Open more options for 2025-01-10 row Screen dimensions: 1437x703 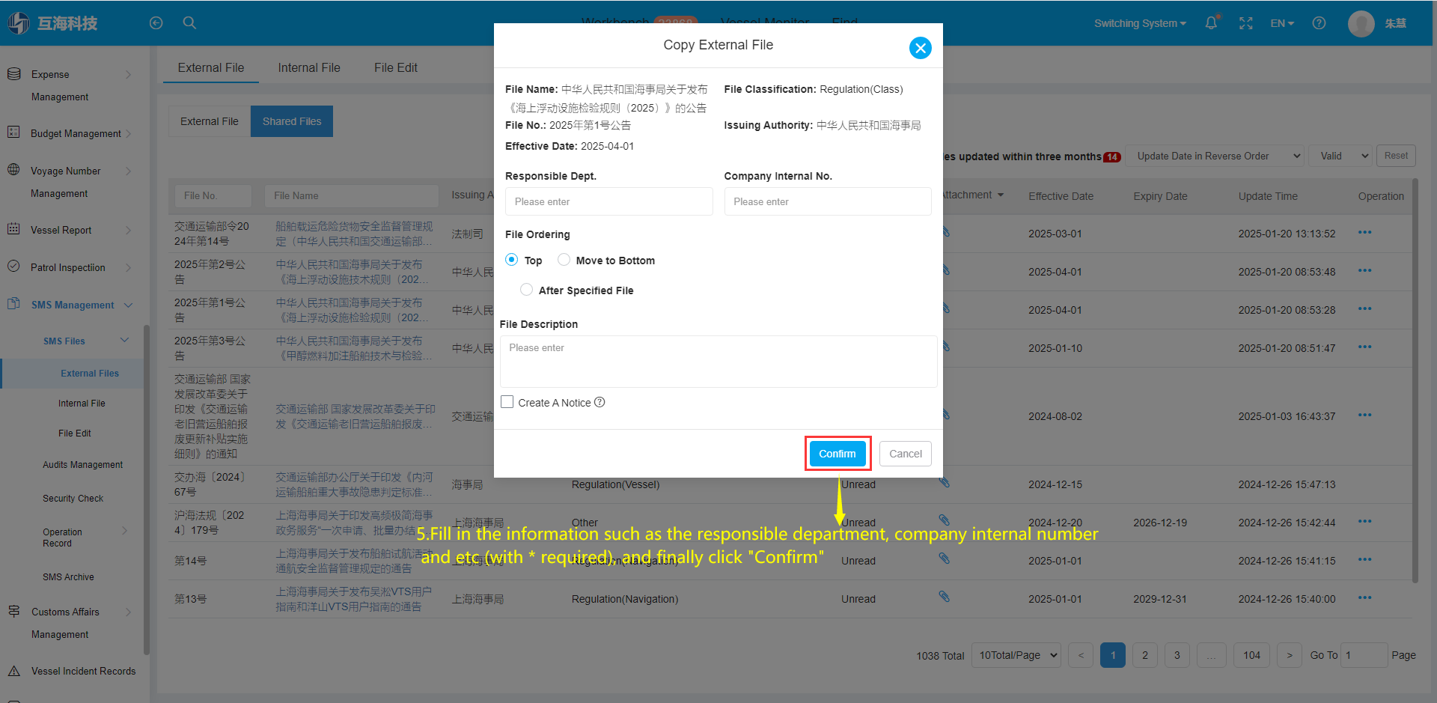click(x=1365, y=347)
